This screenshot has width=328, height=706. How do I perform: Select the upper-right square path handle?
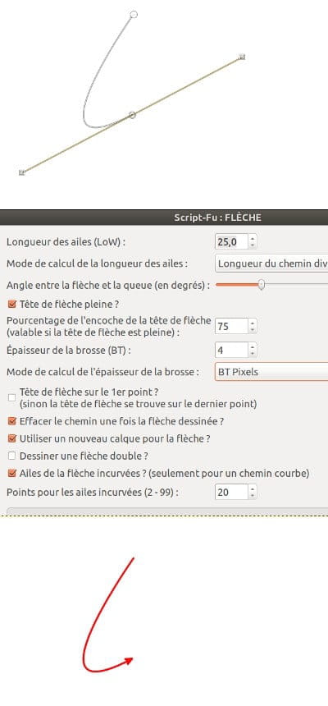point(242,57)
